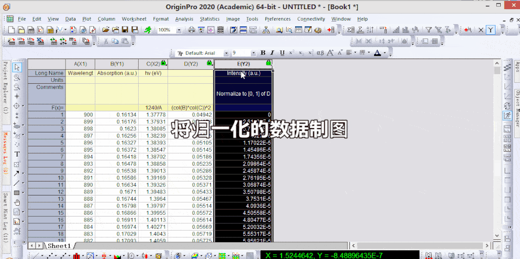Click the Absorption (a.u.) long name cell
Image resolution: width=520 pixels, height=259 pixels.
point(117,73)
